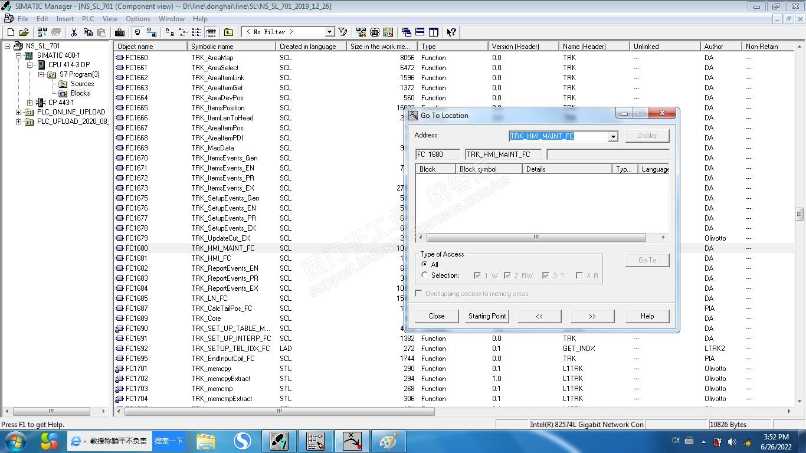
Task: Select the Sources folder in the tree
Action: click(x=82, y=84)
